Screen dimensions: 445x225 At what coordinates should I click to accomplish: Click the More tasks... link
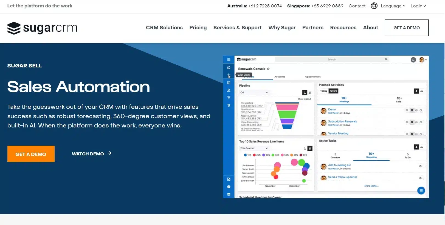(x=371, y=186)
